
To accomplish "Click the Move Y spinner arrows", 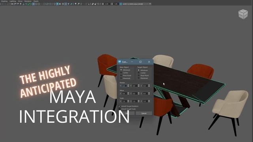I will [x=138, y=93].
